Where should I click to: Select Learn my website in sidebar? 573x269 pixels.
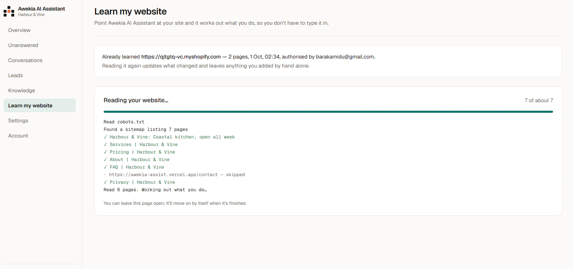[x=40, y=106]
